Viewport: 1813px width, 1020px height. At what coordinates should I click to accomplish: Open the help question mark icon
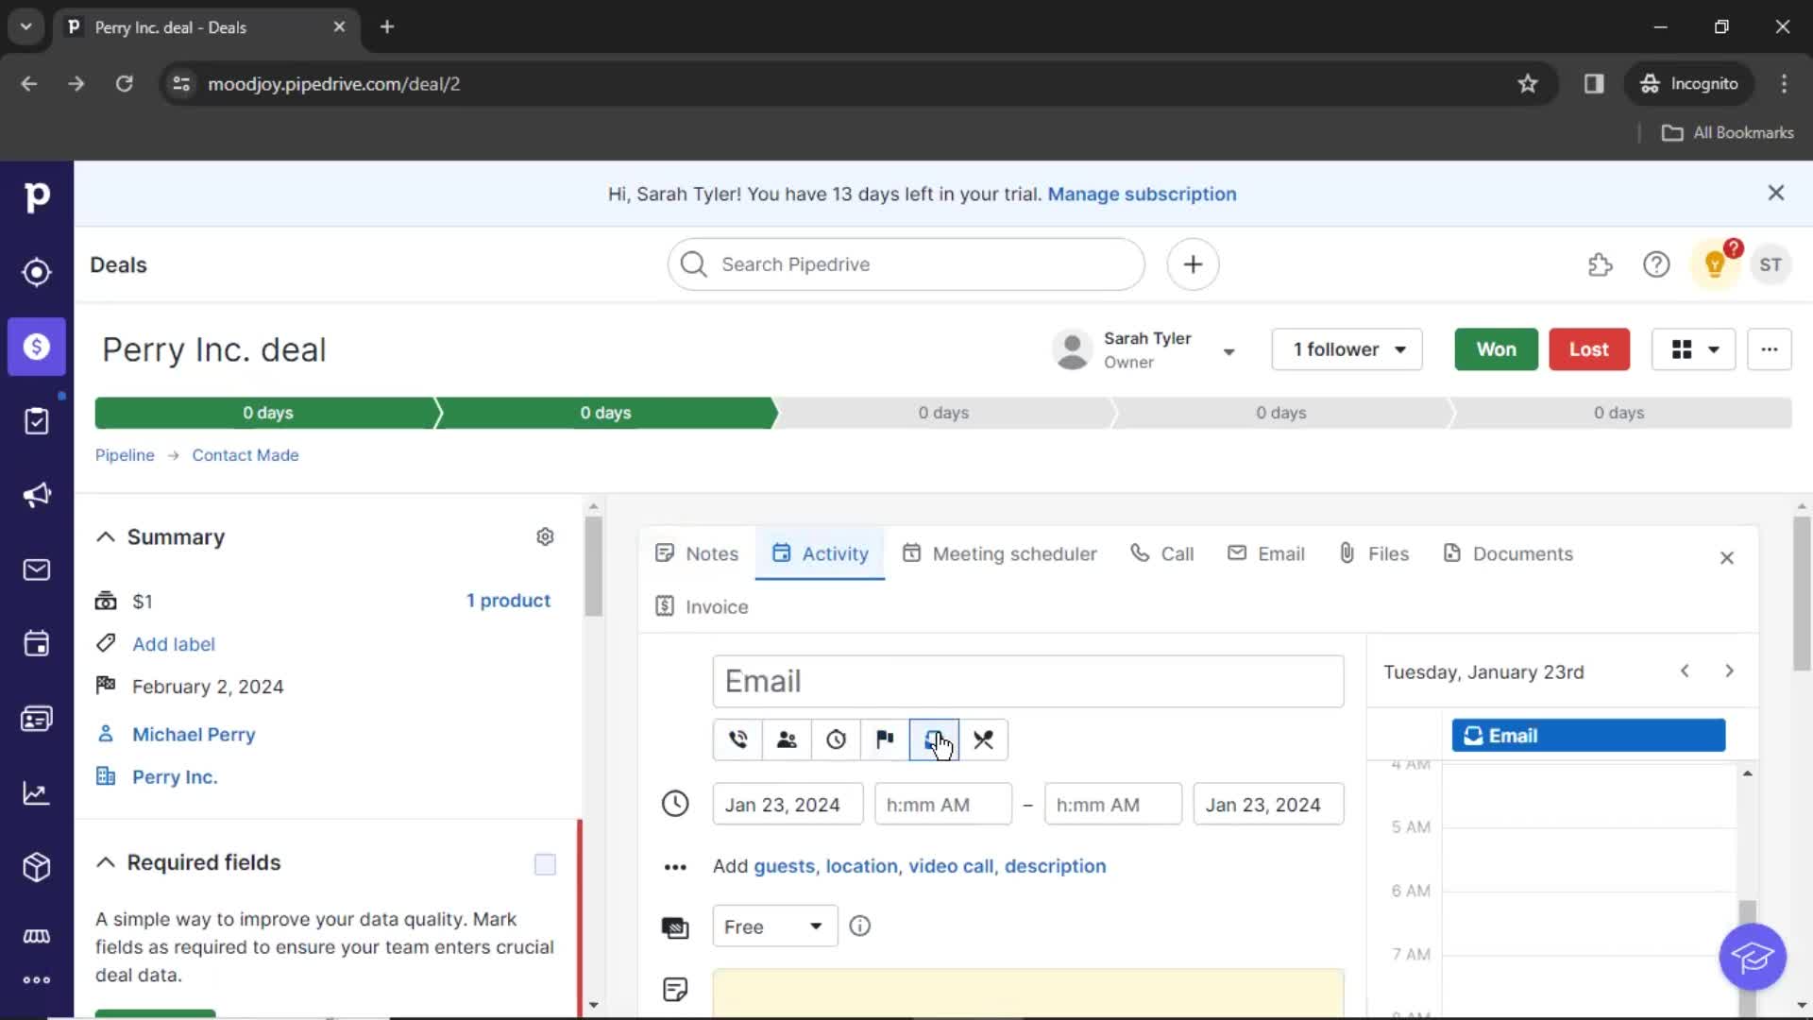(1656, 265)
